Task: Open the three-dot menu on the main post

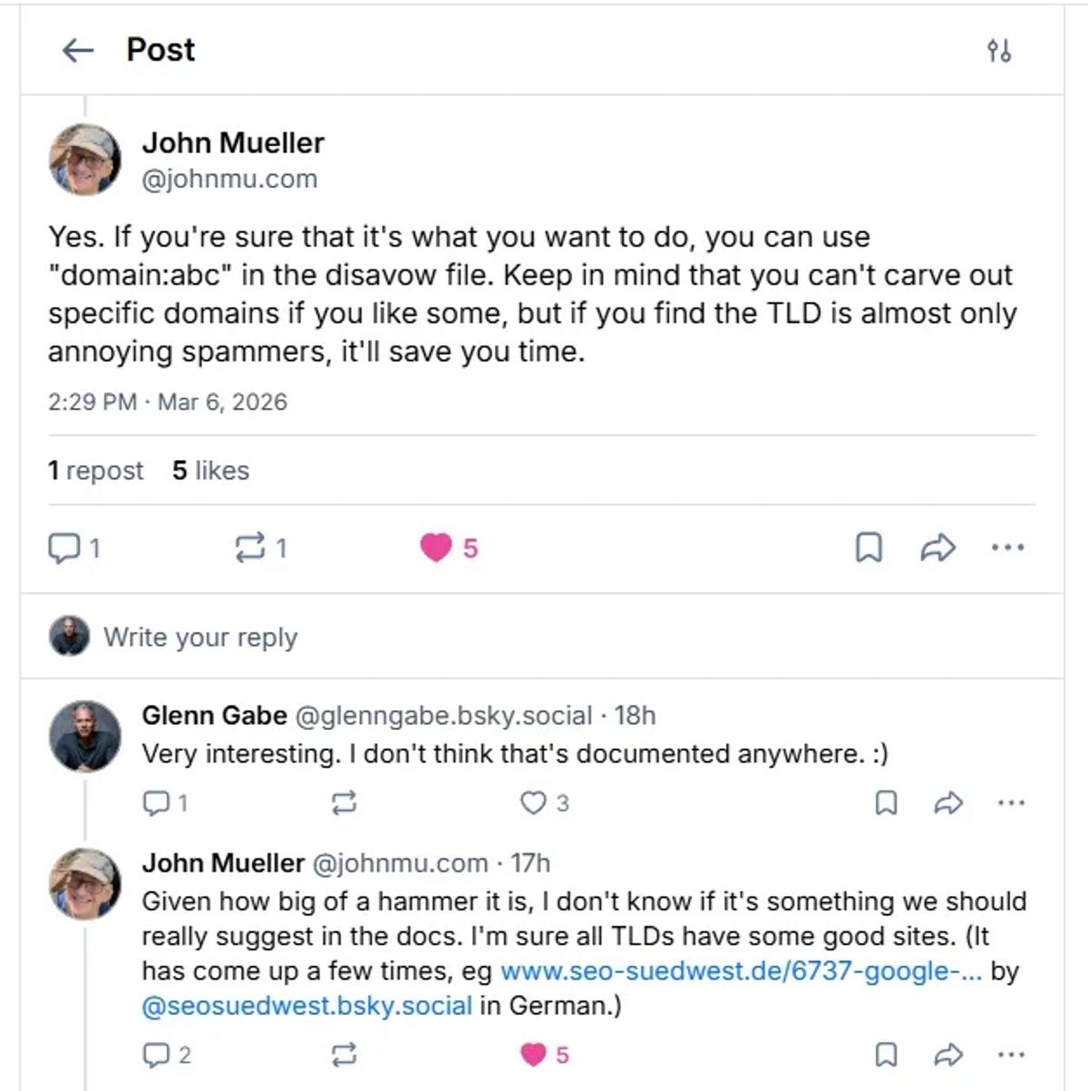Action: click(1008, 547)
